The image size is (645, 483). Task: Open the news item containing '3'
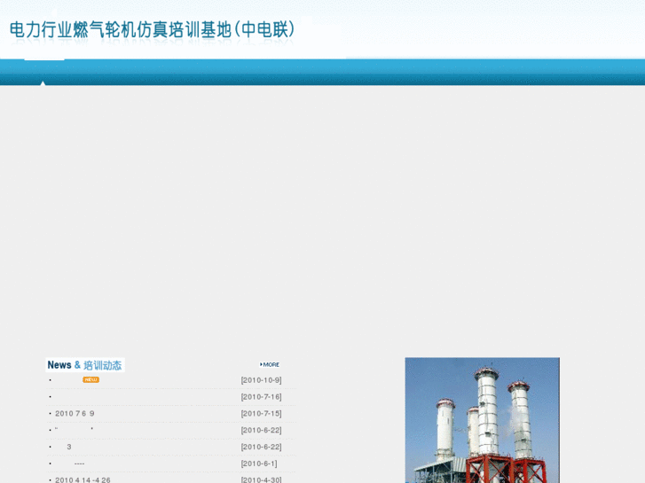pos(69,447)
